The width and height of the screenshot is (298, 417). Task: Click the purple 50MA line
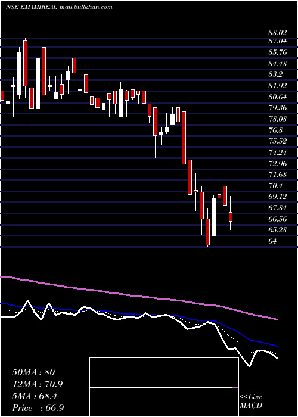[138, 296]
